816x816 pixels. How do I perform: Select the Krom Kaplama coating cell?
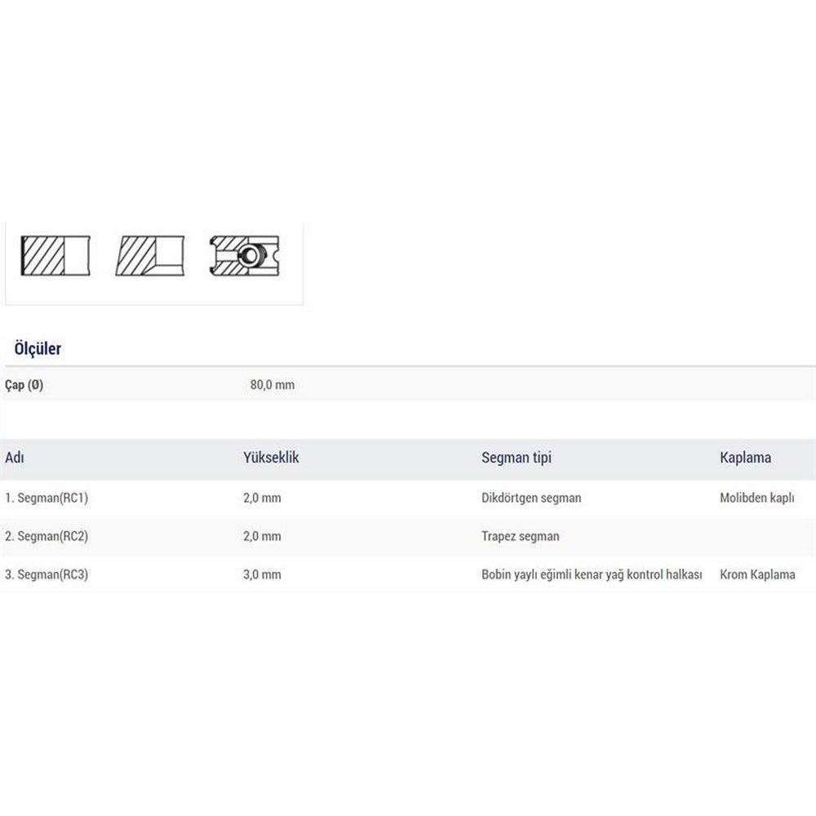click(x=757, y=574)
